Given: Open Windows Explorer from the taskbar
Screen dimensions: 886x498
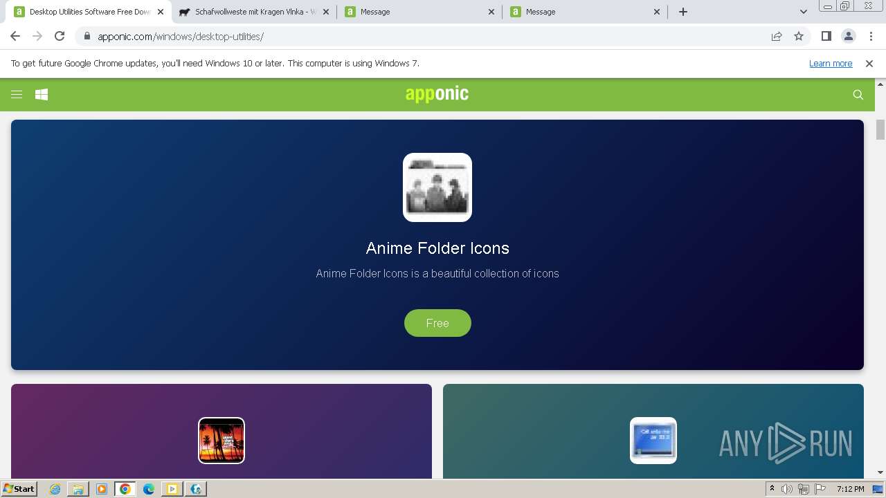Looking at the screenshot, I should tap(78, 489).
